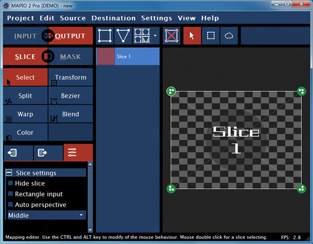Open the import panel tab icon
The width and height of the screenshot is (313, 244).
[x=18, y=153]
